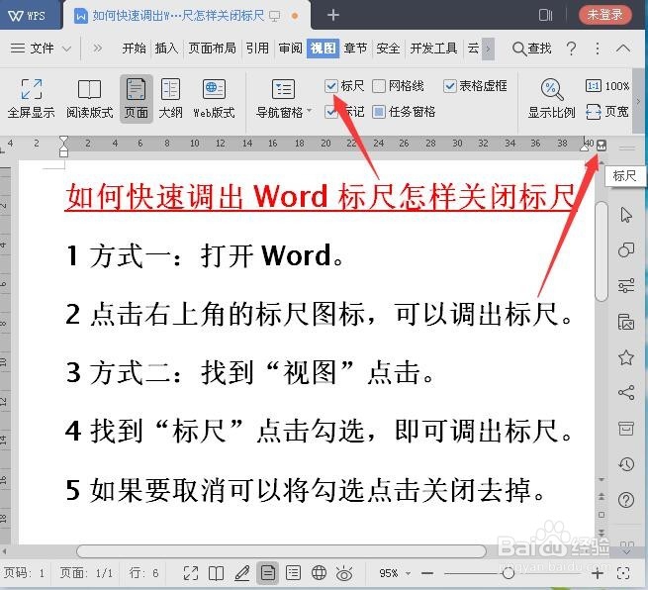Viewport: 648px width, 590px height.
Task: Open the shapes tool in sidebar
Action: (x=626, y=249)
